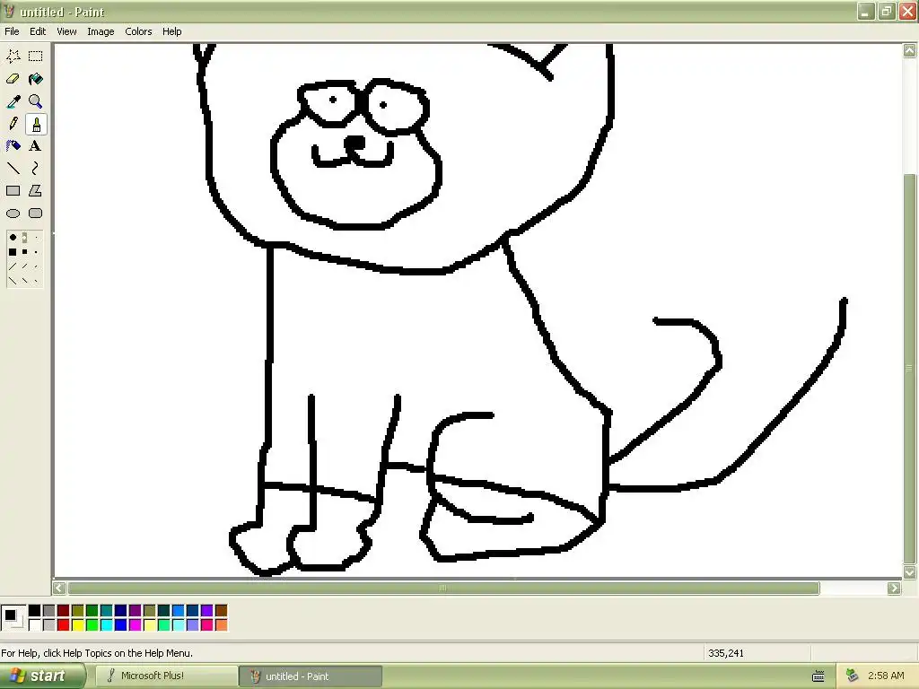
Task: Select the Brush tool
Action: [36, 124]
